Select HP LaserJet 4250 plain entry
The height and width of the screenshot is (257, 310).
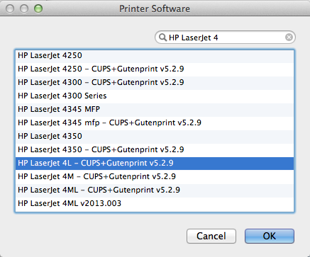[155, 56]
